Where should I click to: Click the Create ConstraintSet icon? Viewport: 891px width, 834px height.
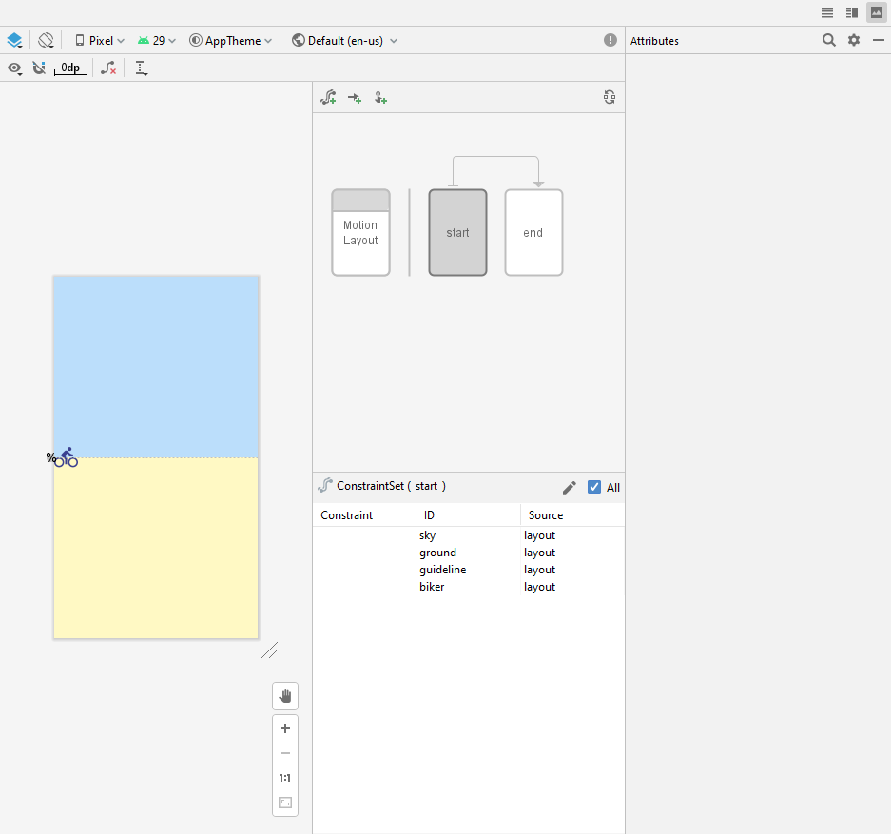click(x=328, y=97)
